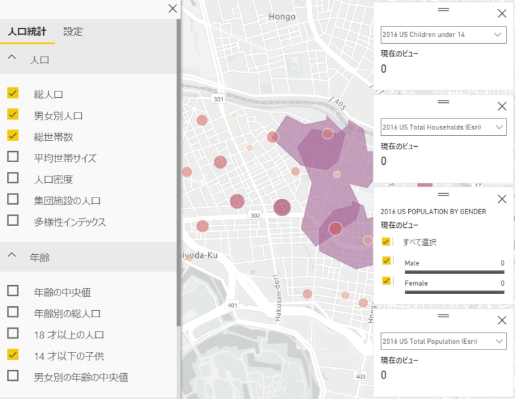Click the Hongo map label
This screenshot has width=515, height=399.
pyautogui.click(x=282, y=17)
